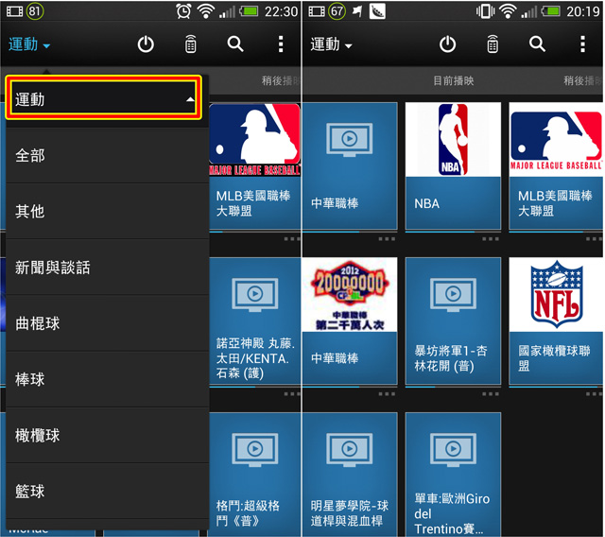Viewport: 605px width, 537px height.
Task: Expand the 運動 category dropdown in right screen header
Action: 332,44
